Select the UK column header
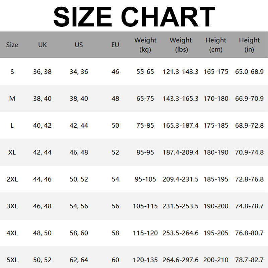268x268 pixels. pos(43,45)
